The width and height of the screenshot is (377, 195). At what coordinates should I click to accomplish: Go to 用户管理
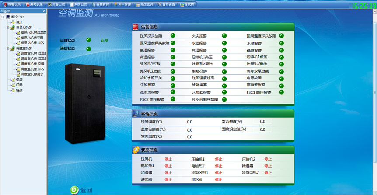(x=122, y=4)
